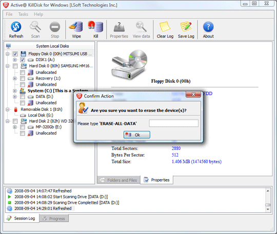Click the Save Log icon
The height and width of the screenshot is (234, 277).
186,27
